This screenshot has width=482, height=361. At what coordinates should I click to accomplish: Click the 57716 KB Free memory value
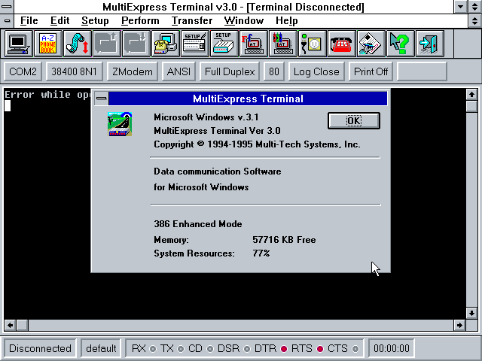284,239
